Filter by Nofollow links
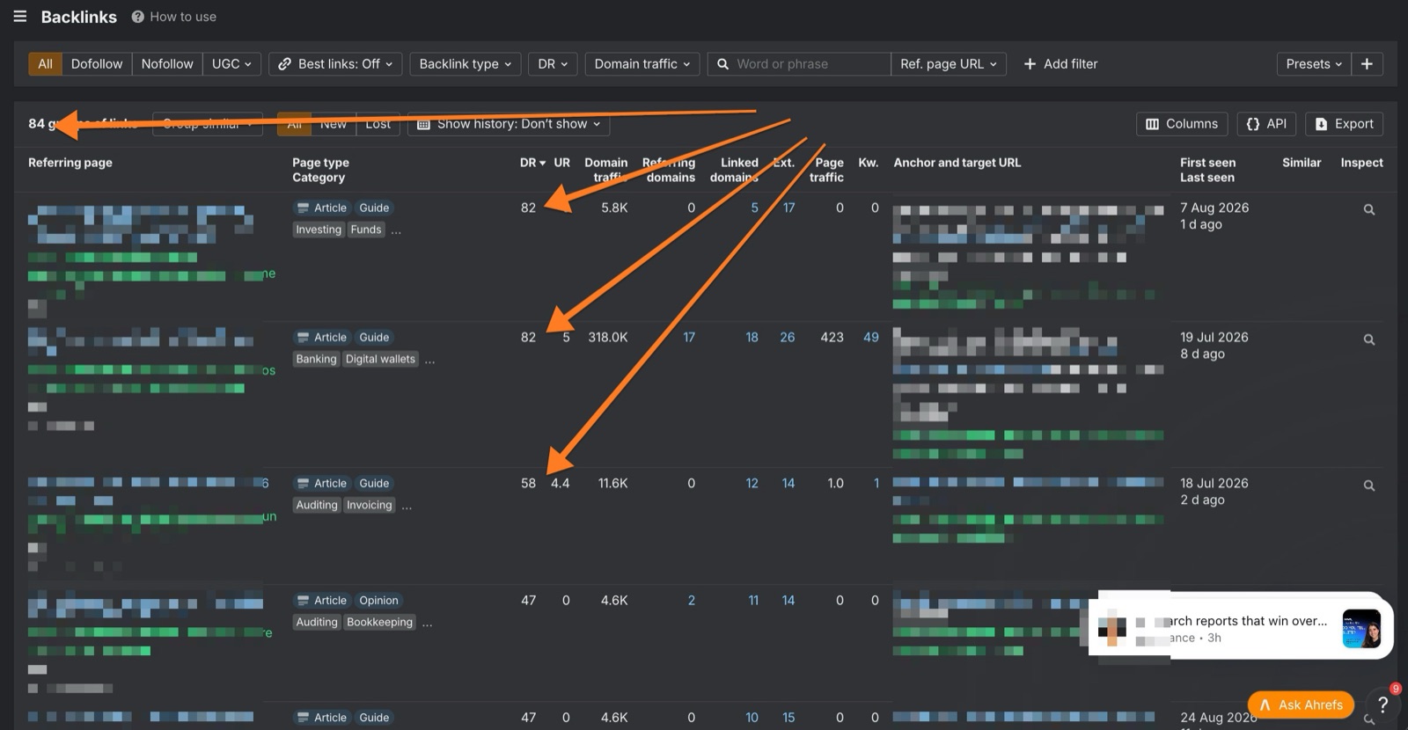Screen dimensions: 1408x730 (167, 64)
